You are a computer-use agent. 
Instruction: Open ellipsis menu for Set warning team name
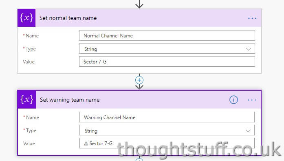coord(252,100)
